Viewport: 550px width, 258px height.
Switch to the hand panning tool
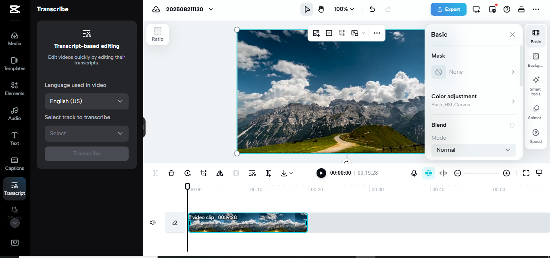coord(321,8)
